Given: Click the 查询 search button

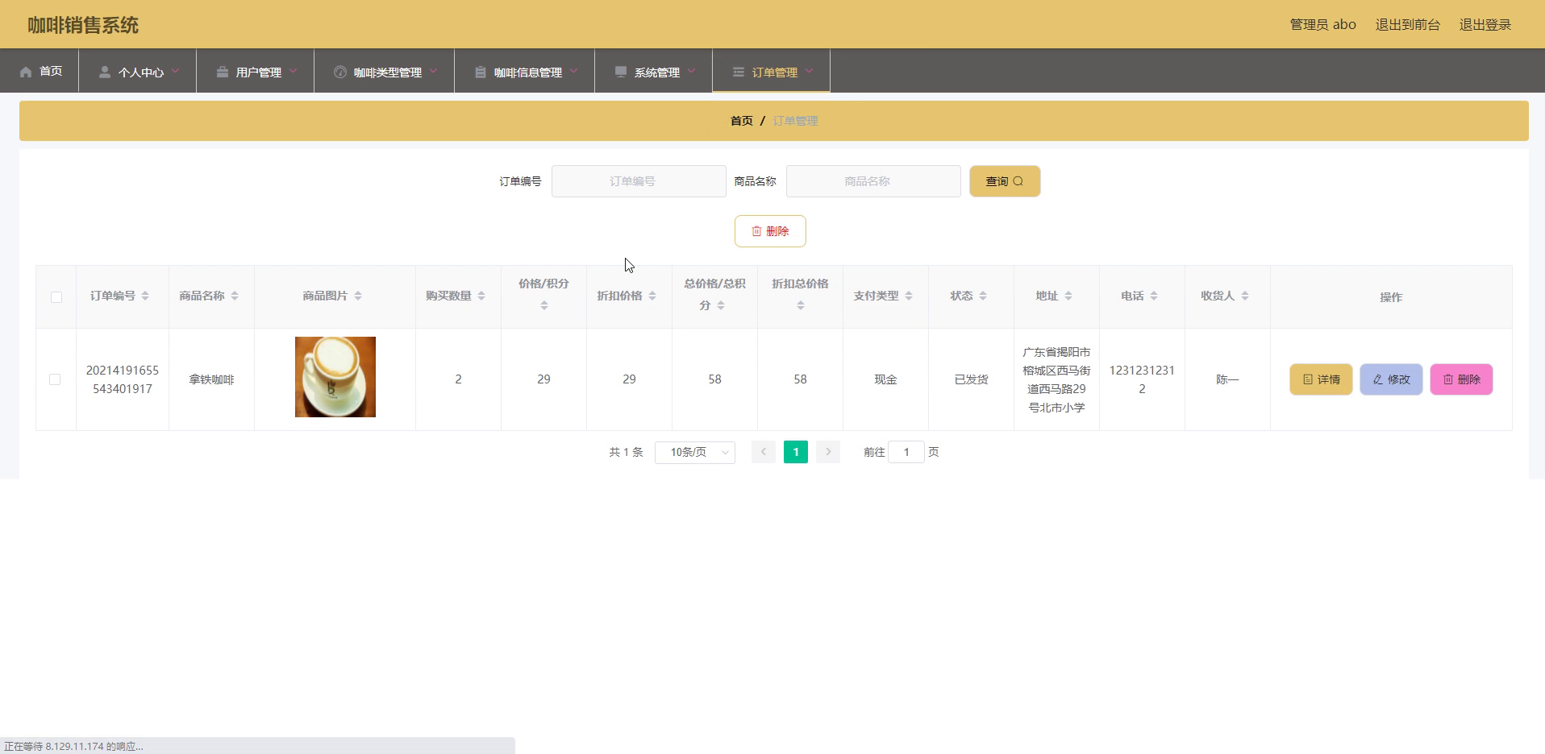Looking at the screenshot, I should click(x=1005, y=181).
